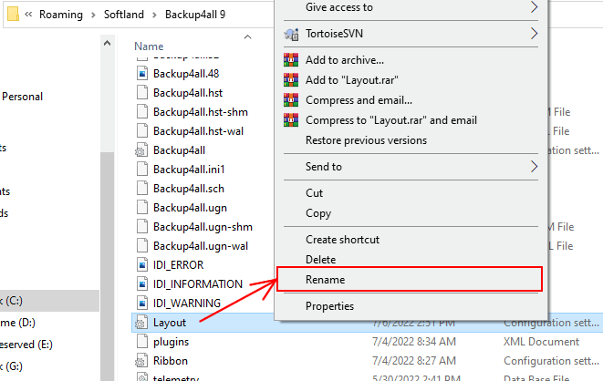603x381 pixels.
Task: Go to Roaming folder in breadcrumb
Action: (x=61, y=15)
